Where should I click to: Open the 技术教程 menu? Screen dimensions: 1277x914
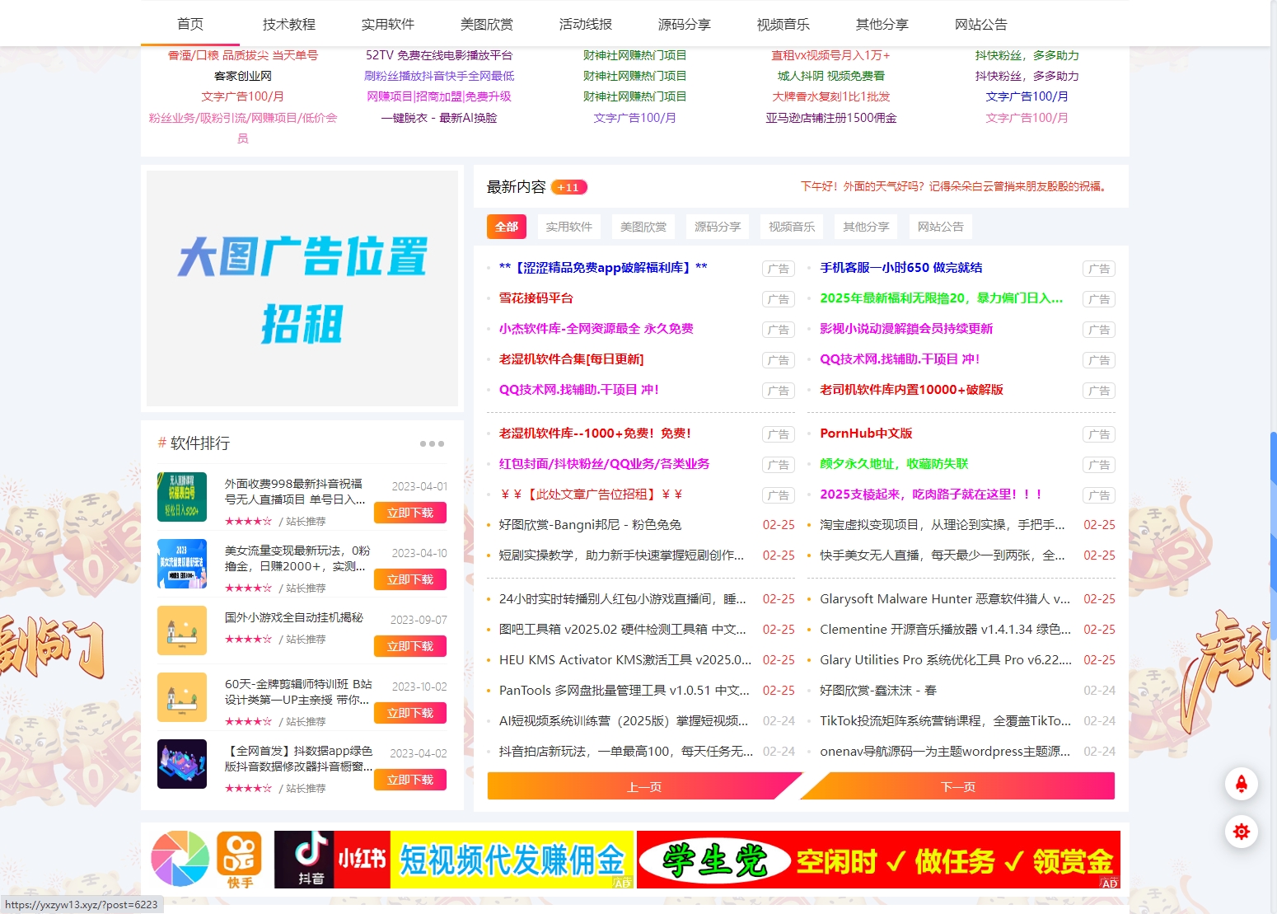289,24
